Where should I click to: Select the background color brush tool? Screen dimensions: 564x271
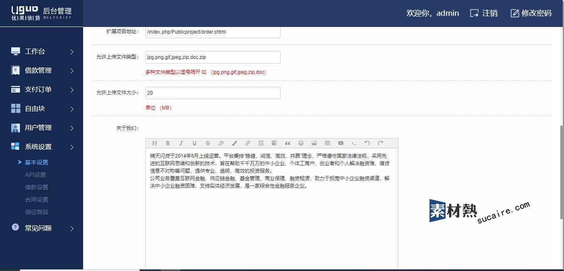point(234,143)
